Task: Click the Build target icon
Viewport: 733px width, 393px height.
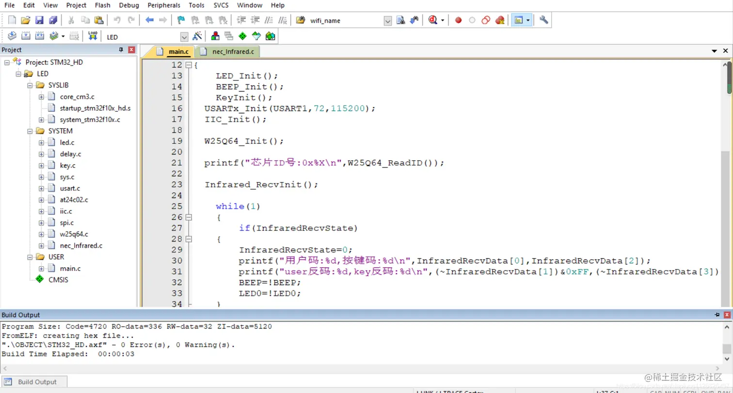Action: [x=26, y=36]
